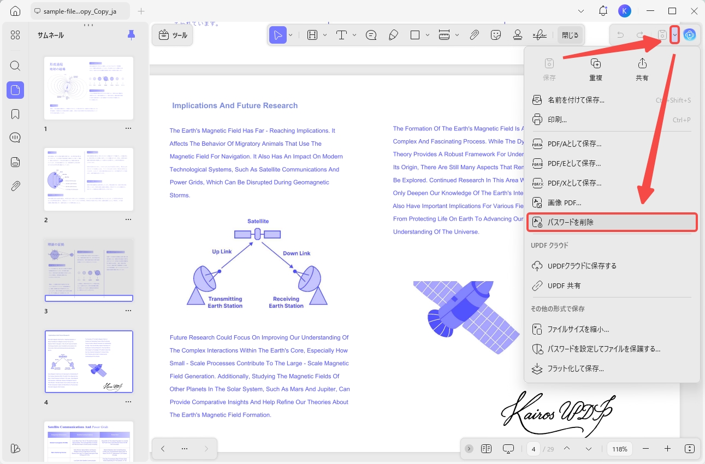Screen dimensions: 705x464
Task: Choose PDF/Aとして保存
Action: pos(612,144)
